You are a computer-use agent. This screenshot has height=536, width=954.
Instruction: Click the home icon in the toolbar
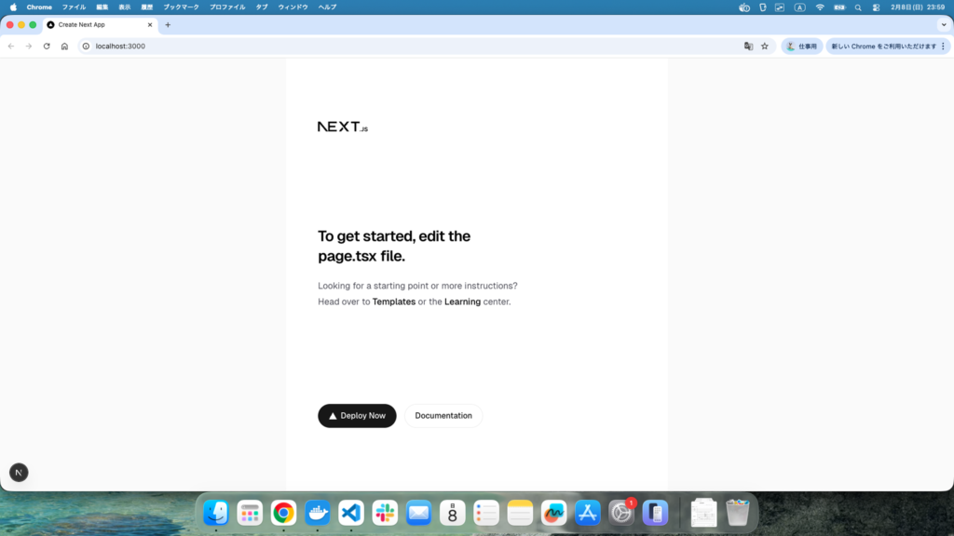(x=64, y=46)
